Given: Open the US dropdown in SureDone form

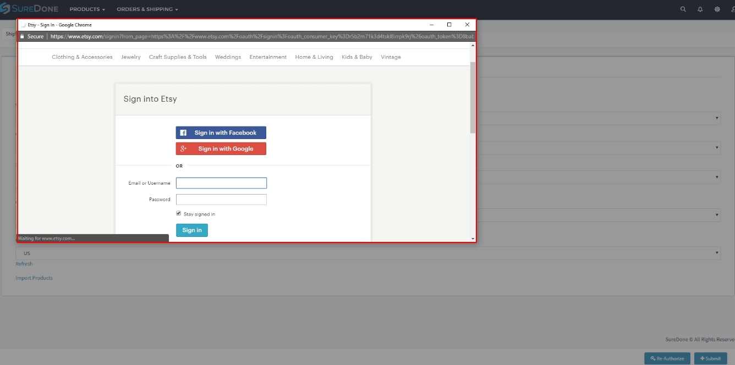Looking at the screenshot, I should point(368,253).
